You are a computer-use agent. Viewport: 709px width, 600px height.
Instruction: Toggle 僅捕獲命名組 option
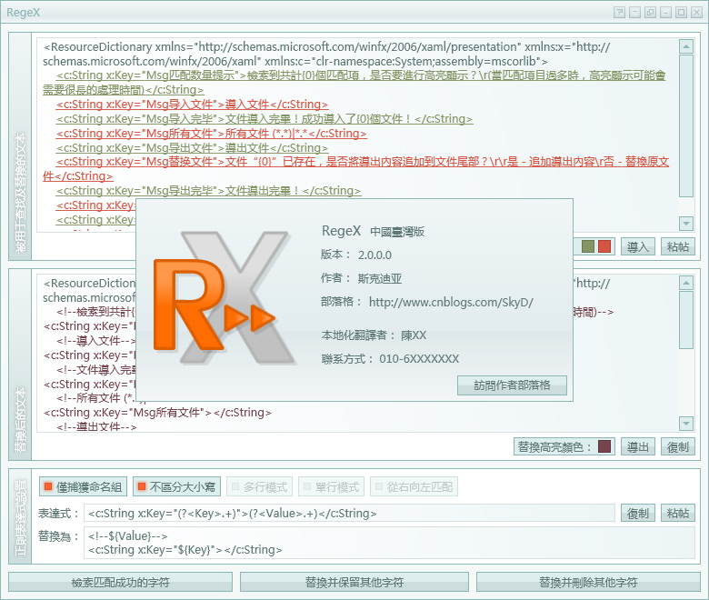[x=83, y=486]
